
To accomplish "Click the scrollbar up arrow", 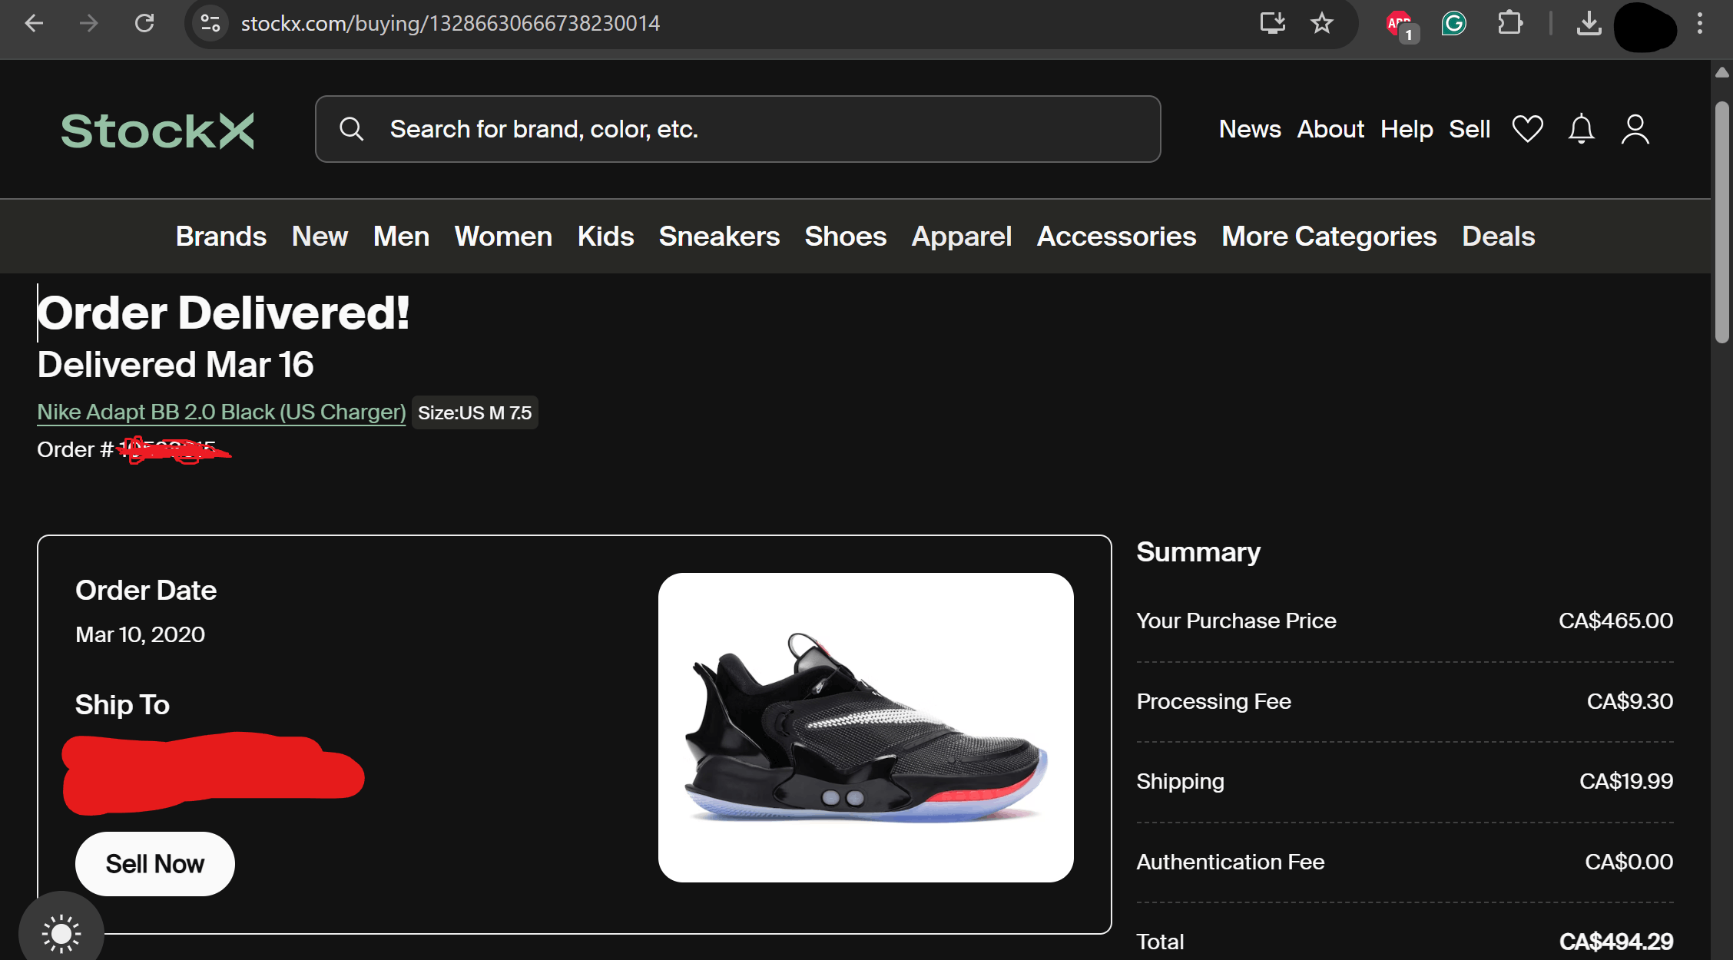I will click(1722, 72).
